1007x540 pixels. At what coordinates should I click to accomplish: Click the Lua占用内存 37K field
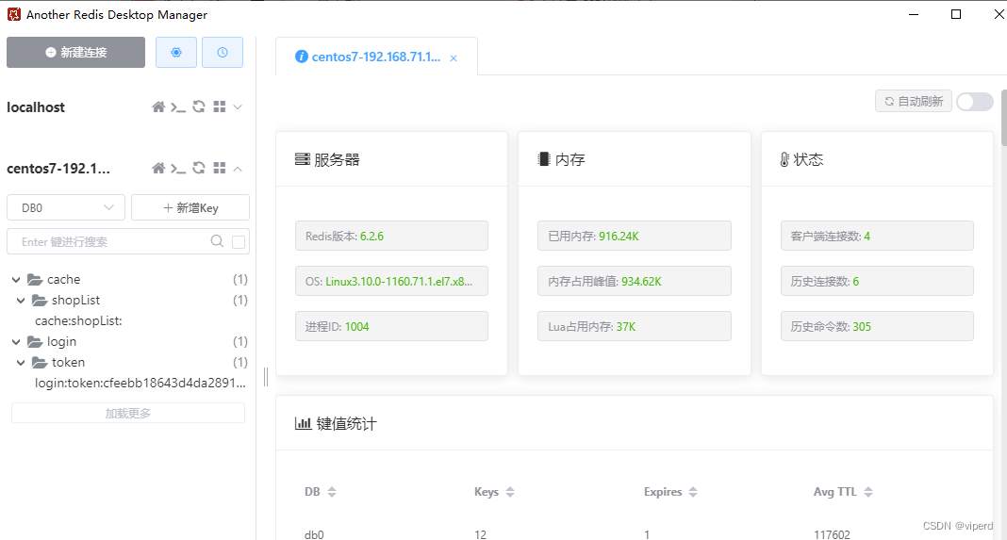[x=635, y=326]
